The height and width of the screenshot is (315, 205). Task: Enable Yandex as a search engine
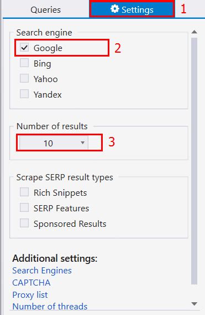[24, 94]
